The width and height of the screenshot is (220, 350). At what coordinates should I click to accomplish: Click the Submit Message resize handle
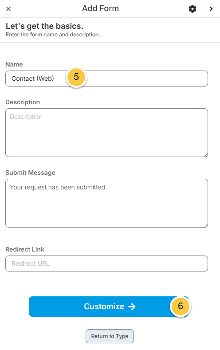[206, 225]
